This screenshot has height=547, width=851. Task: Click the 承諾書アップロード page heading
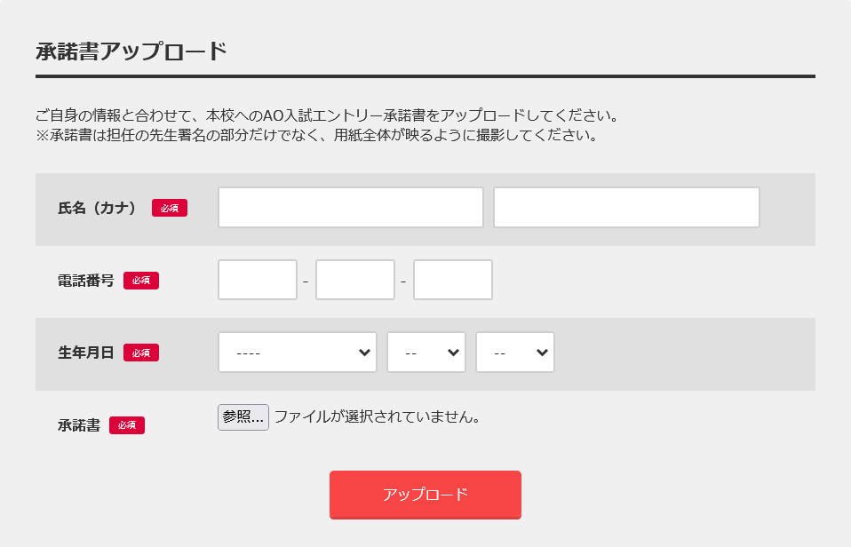[x=131, y=51]
